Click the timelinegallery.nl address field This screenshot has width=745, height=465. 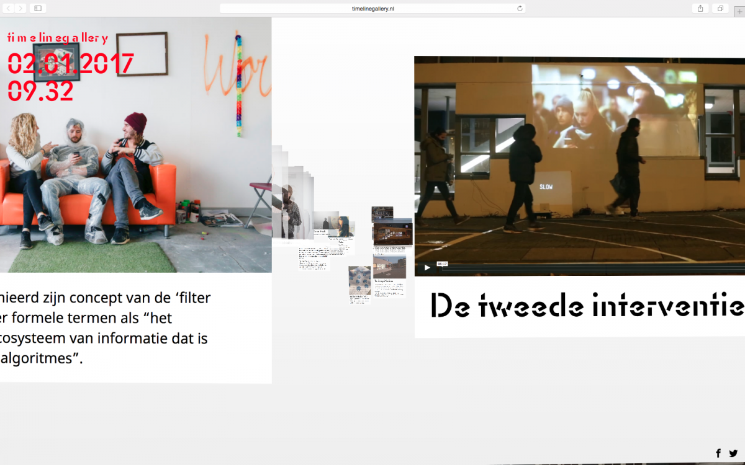click(372, 8)
